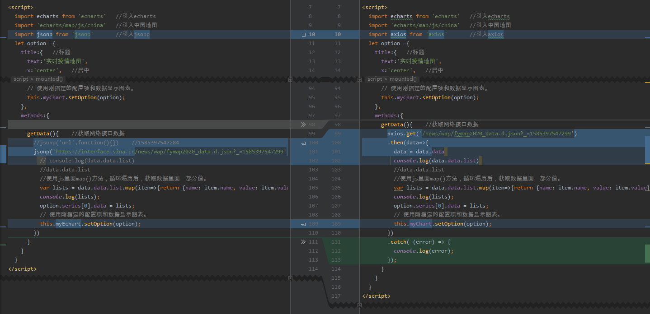Image resolution: width=650 pixels, height=314 pixels.
Task: Click 'script' breadcrumb in the right pane
Action: click(x=375, y=79)
